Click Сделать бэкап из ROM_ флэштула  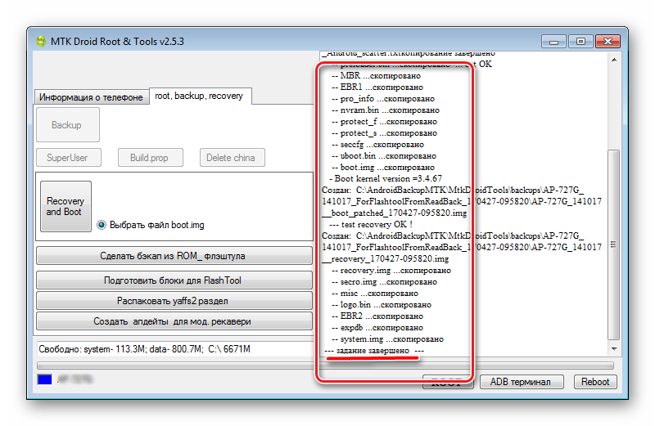coord(174,256)
